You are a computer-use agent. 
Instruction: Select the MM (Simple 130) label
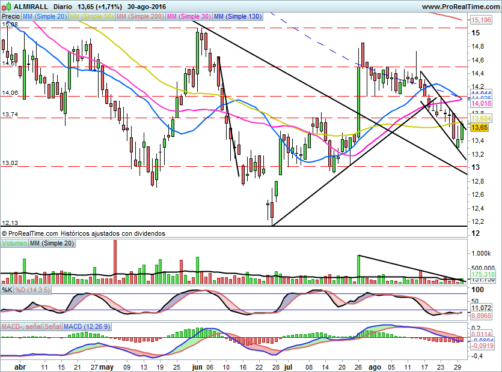tap(238, 16)
